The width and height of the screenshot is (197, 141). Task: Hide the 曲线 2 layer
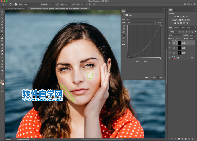coord(170,48)
